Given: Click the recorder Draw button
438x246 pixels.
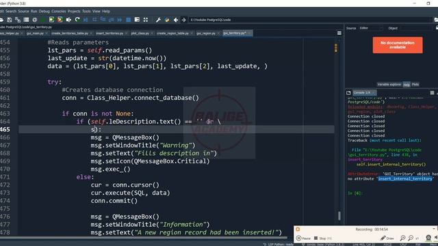Looking at the screenshot, I should 387,238.
